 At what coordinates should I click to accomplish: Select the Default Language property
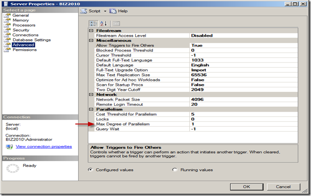click(x=115, y=65)
